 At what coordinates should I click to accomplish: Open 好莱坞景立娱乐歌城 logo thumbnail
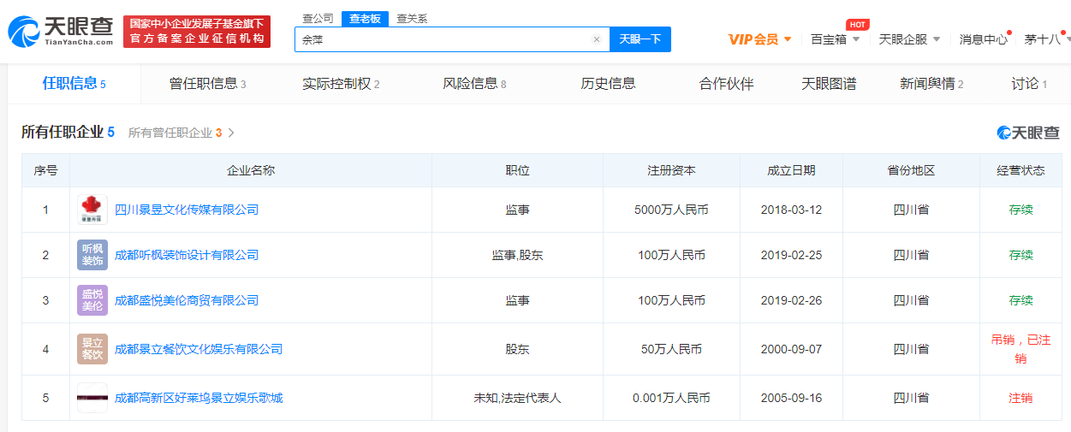click(92, 398)
